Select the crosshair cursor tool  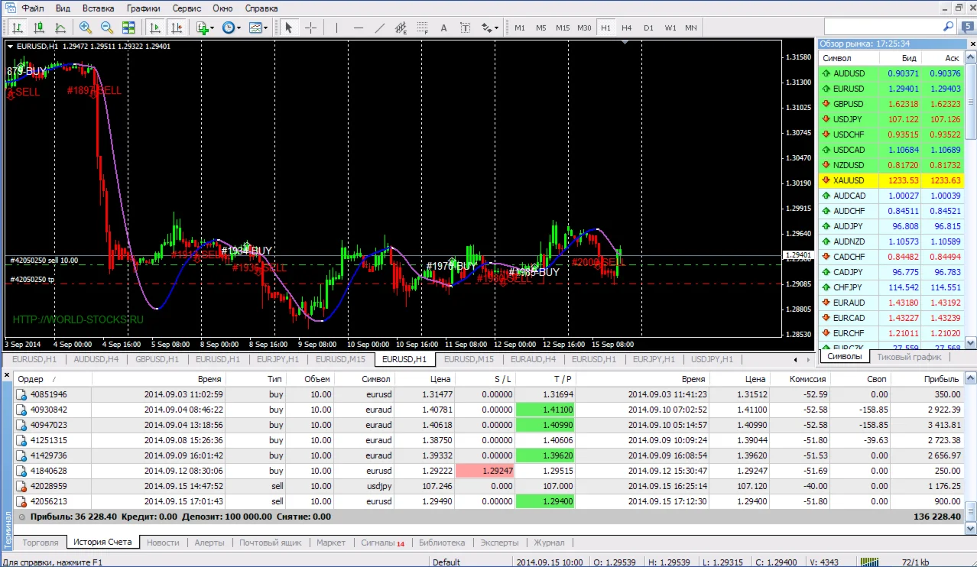click(310, 28)
